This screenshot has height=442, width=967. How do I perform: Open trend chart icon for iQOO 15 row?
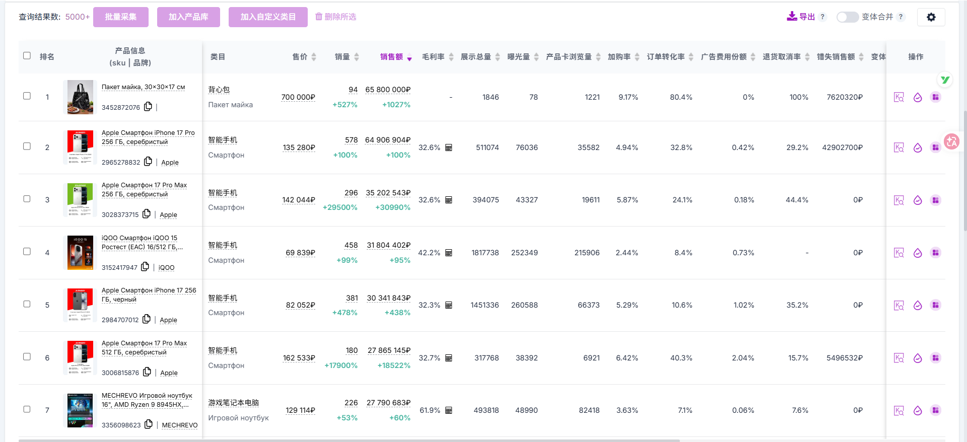(918, 253)
